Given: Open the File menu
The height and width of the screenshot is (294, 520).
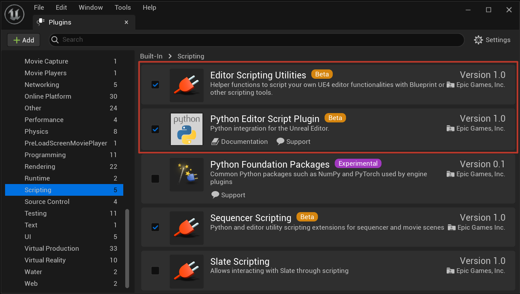Looking at the screenshot, I should coord(39,7).
